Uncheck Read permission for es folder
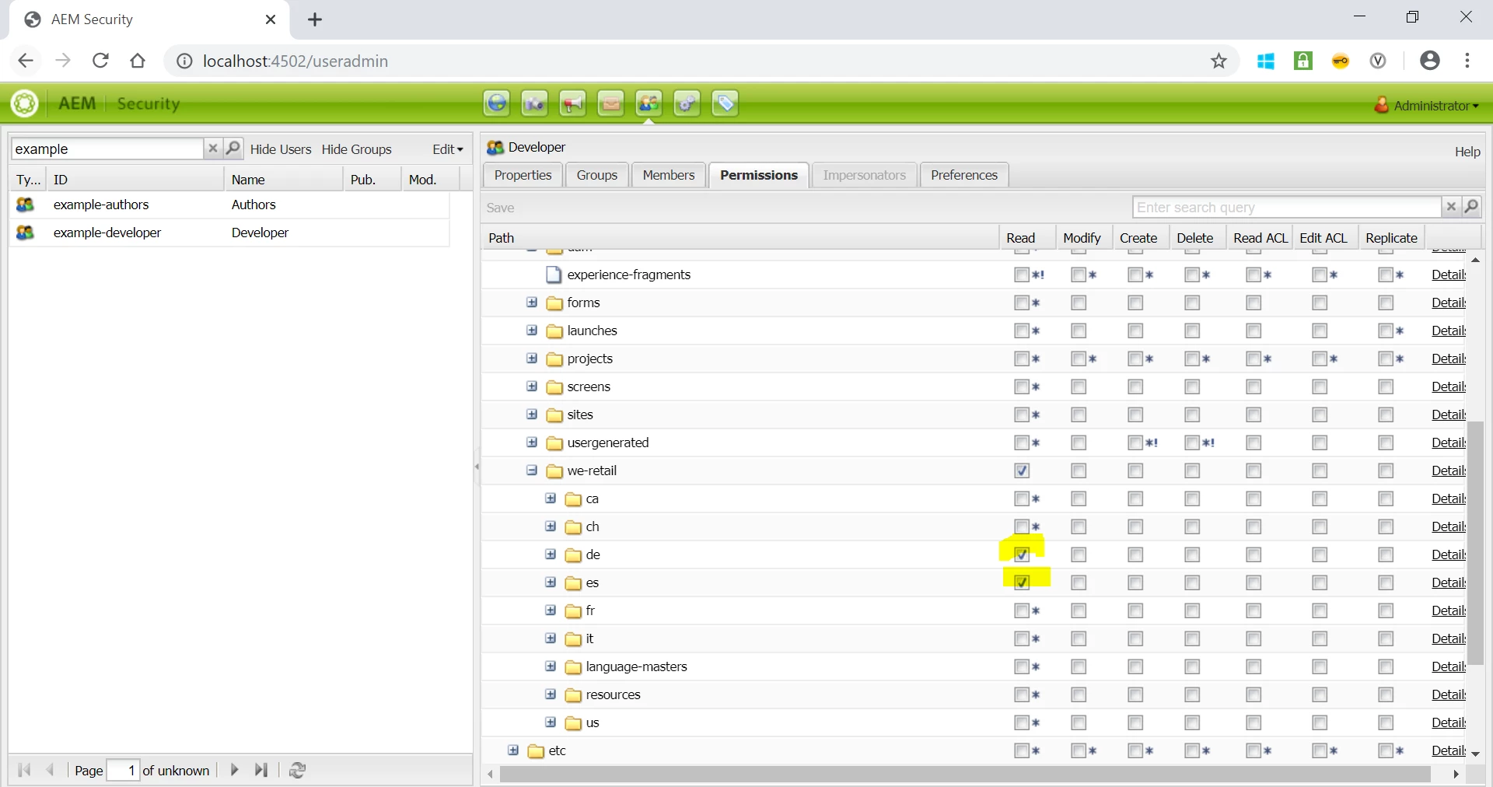This screenshot has width=1493, height=787. coord(1022,582)
